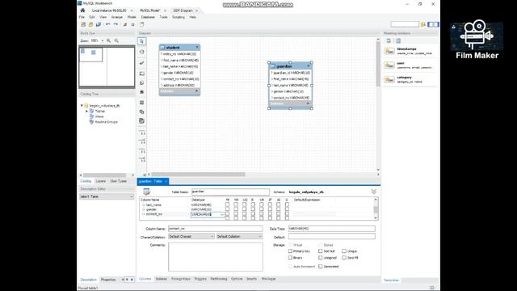
Task: Open the Database menu
Action: click(x=148, y=17)
